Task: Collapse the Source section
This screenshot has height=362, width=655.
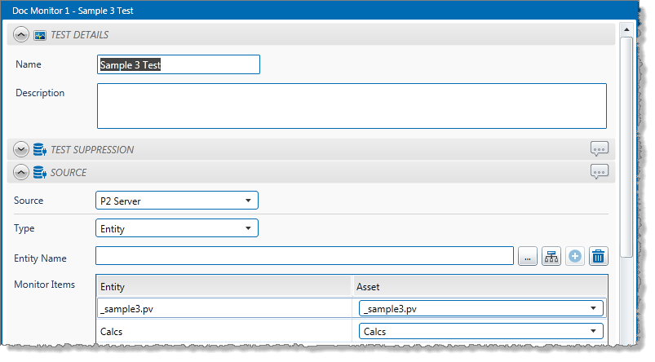Action: pos(21,172)
